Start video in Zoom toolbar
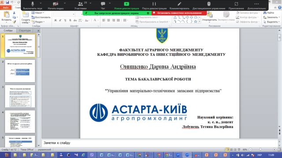 coord(56,5)
